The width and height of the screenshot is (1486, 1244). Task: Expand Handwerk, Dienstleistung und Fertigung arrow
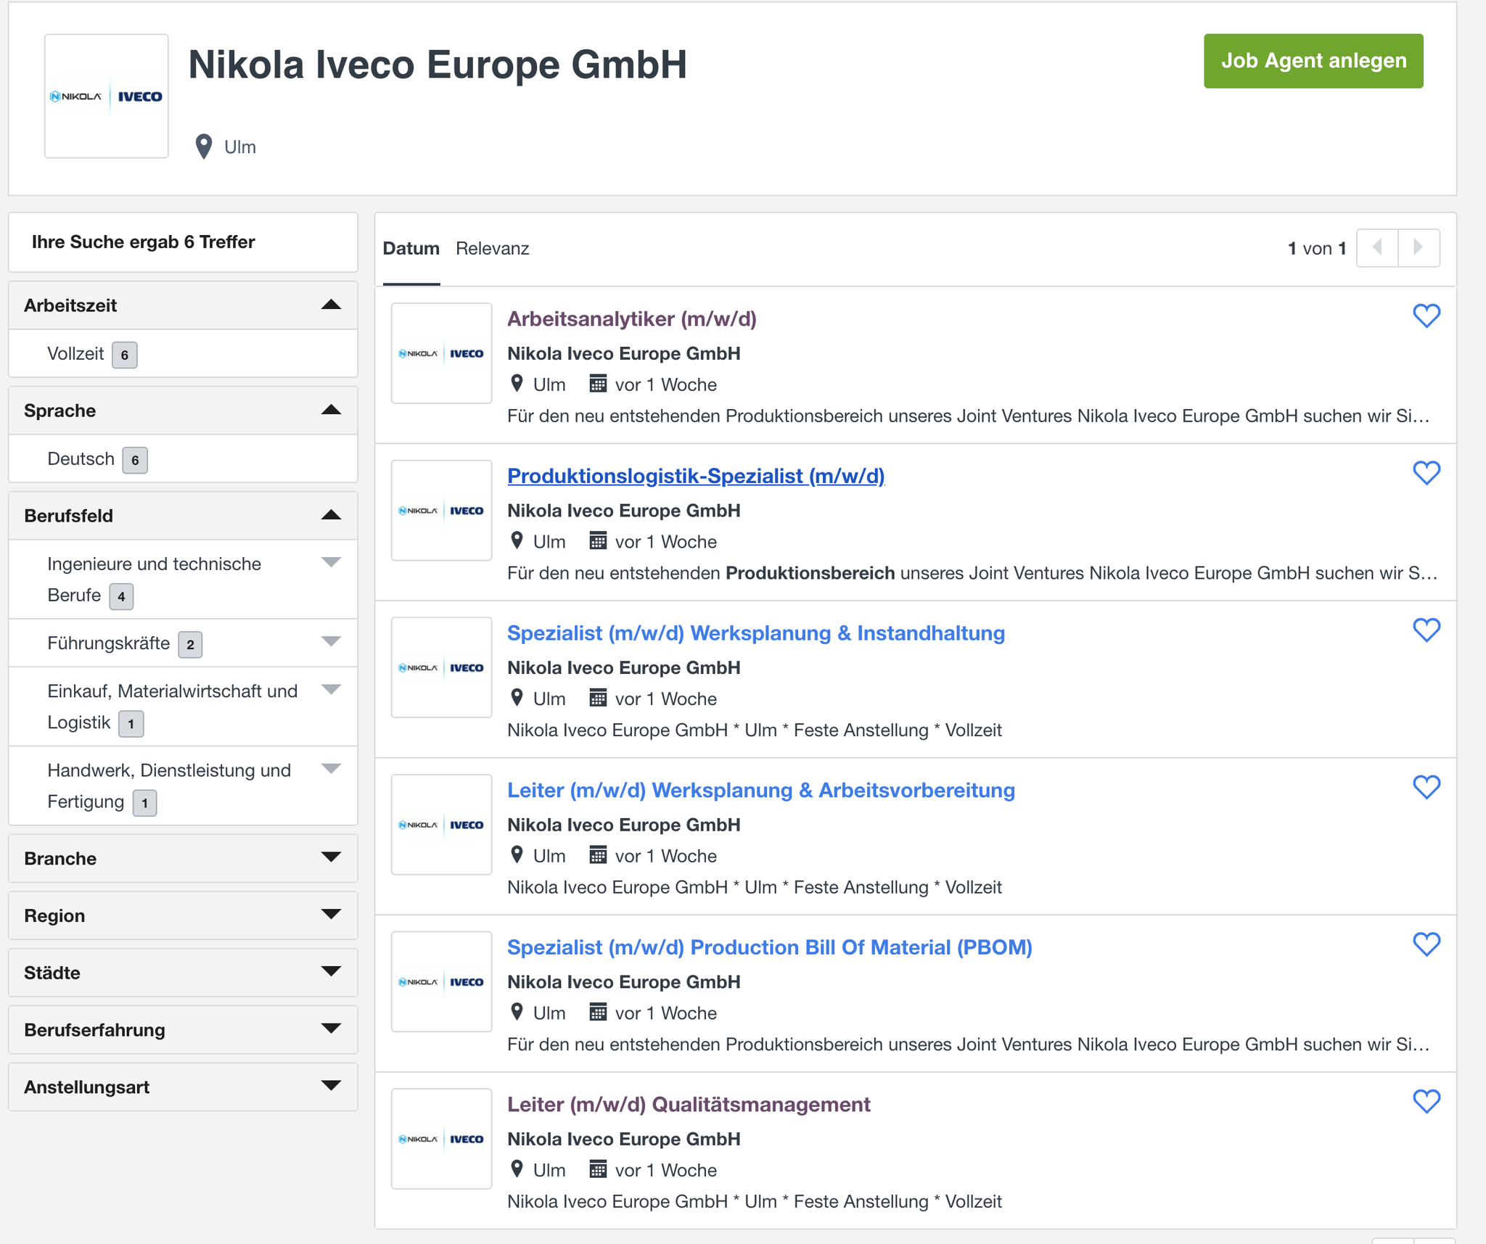tap(331, 769)
